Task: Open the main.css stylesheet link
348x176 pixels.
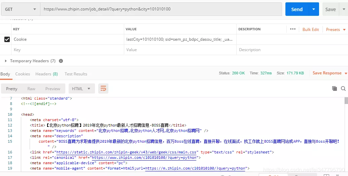Action: (126, 152)
